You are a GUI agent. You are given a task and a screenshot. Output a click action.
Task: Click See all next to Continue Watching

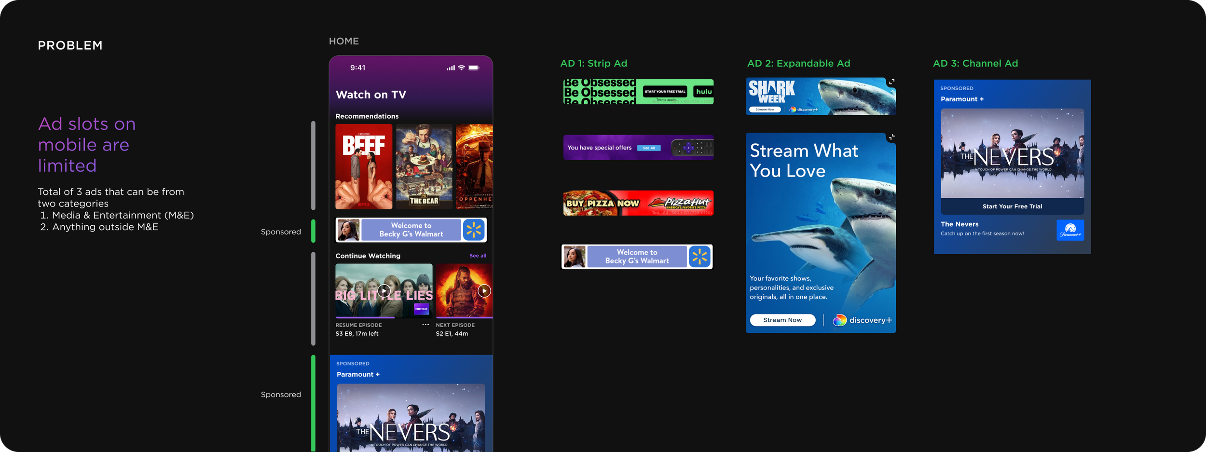tap(478, 256)
